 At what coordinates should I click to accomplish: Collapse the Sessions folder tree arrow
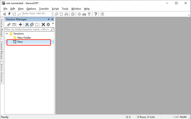point(7,34)
